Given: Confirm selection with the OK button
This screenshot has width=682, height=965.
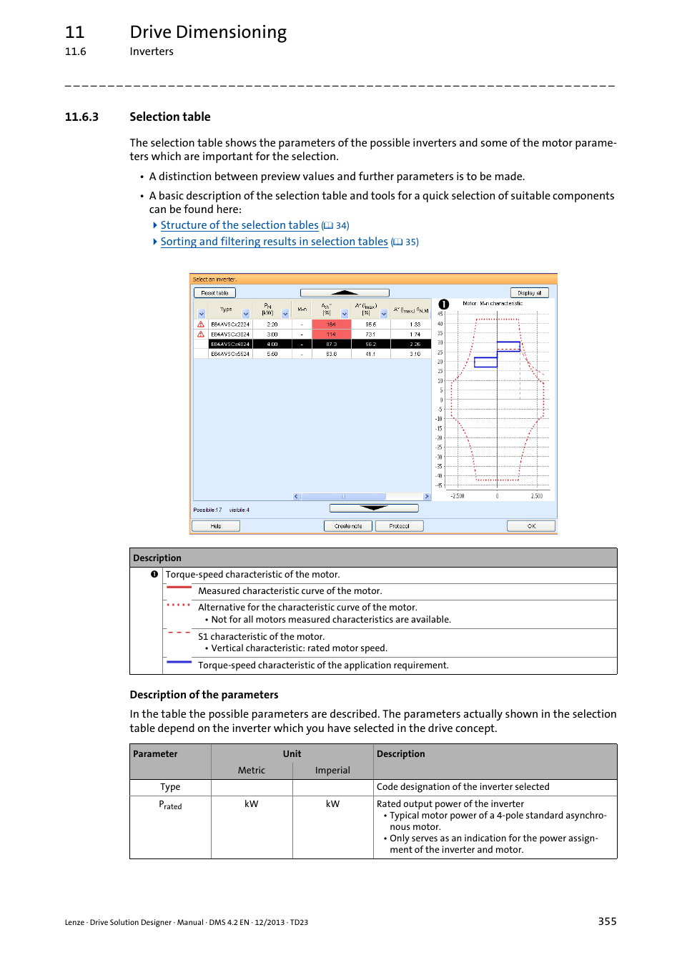Looking at the screenshot, I should pyautogui.click(x=531, y=526).
